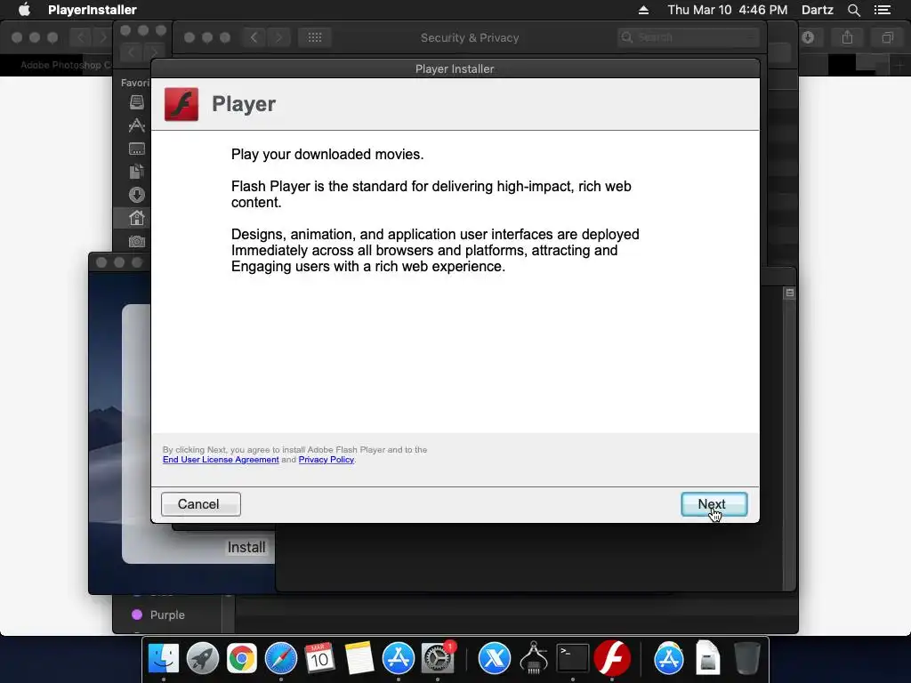911x683 pixels.
Task: Click the Safari share icon
Action: tap(847, 37)
